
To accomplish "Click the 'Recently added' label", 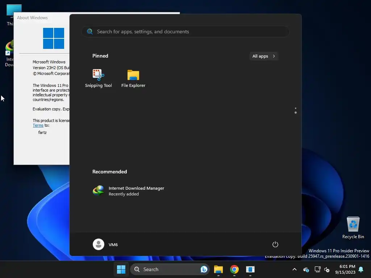I will tap(124, 194).
